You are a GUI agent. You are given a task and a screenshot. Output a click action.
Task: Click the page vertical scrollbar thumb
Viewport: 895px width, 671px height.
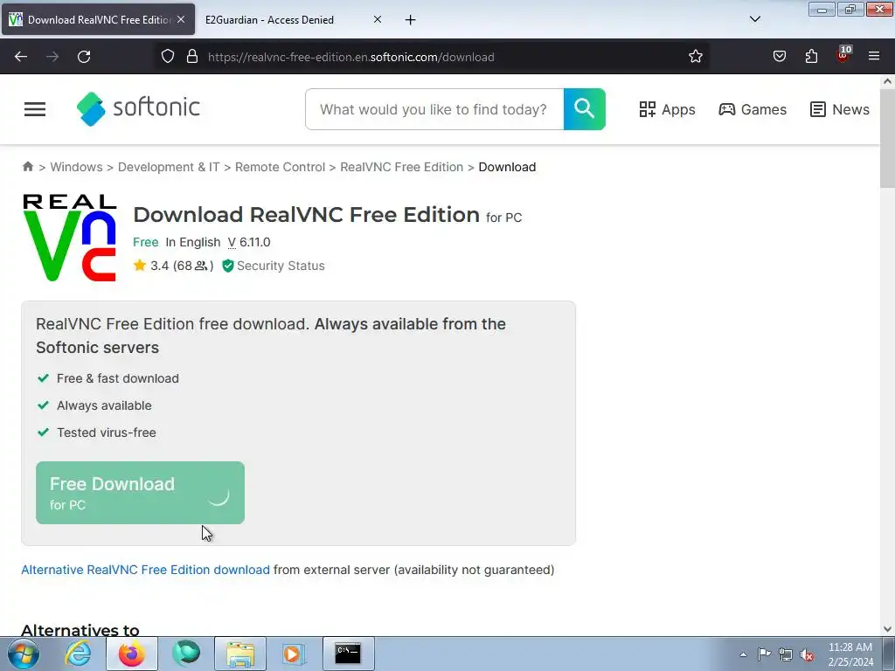[887, 138]
